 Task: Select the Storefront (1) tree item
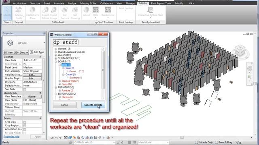click(76, 78)
